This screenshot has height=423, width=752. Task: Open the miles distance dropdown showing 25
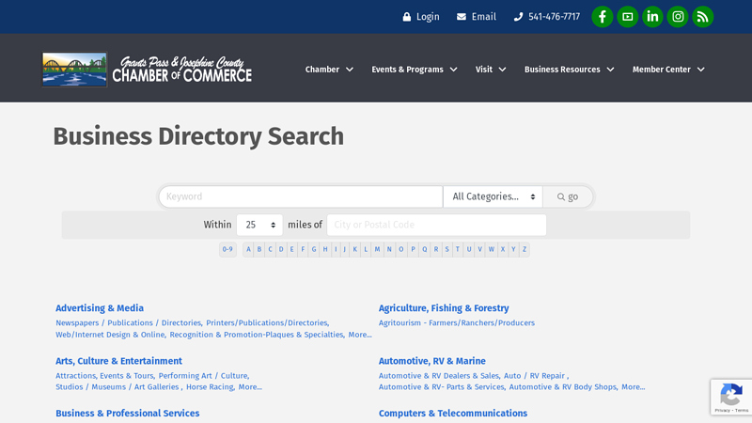[259, 225]
